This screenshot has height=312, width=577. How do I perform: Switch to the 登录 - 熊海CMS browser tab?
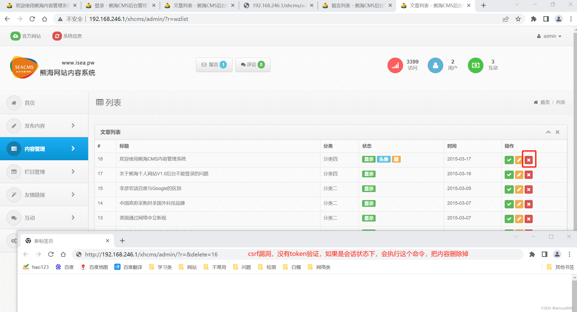click(x=121, y=5)
